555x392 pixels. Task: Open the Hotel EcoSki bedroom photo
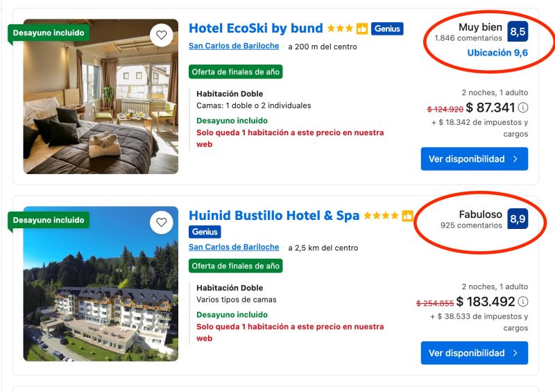(101, 104)
